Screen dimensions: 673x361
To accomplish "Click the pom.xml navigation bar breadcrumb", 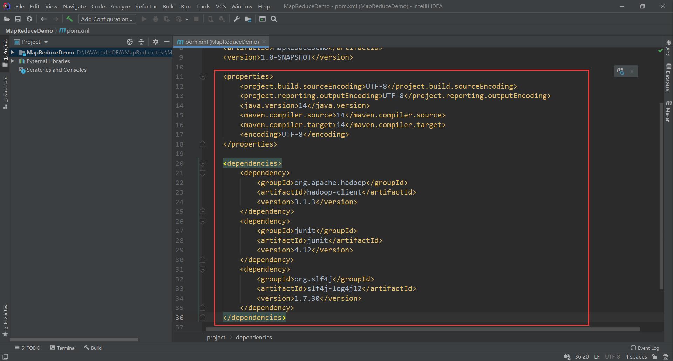I will pyautogui.click(x=74, y=30).
